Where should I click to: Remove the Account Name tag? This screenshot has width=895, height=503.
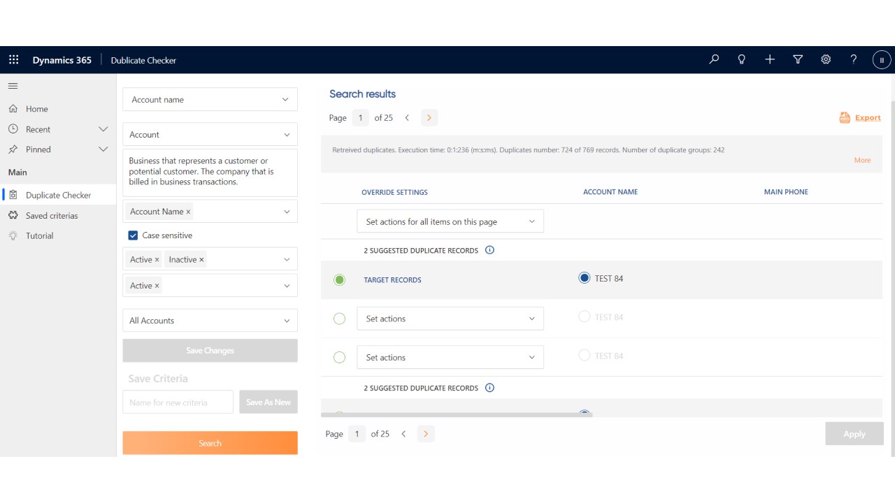pyautogui.click(x=188, y=212)
